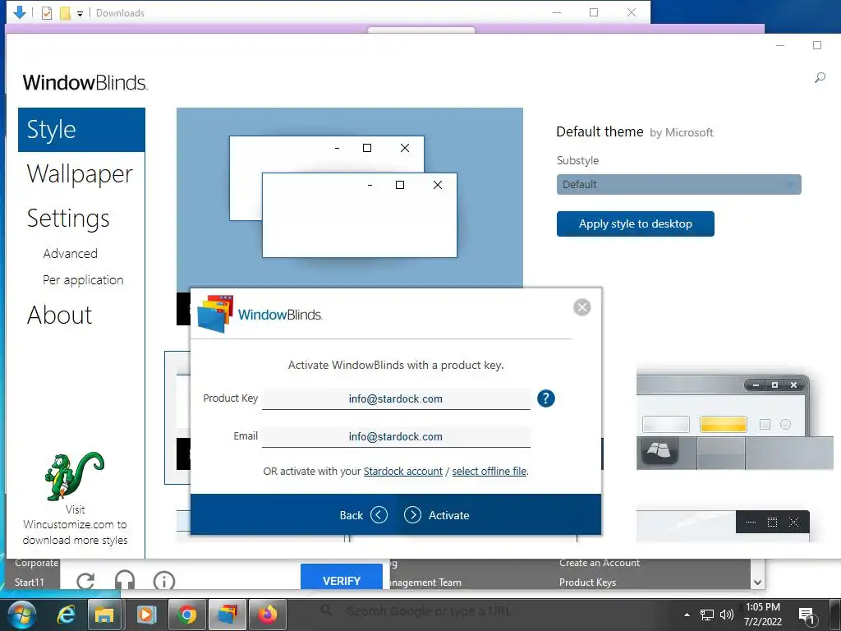Click the Back button in dialog
841x631 pixels.
tap(363, 515)
